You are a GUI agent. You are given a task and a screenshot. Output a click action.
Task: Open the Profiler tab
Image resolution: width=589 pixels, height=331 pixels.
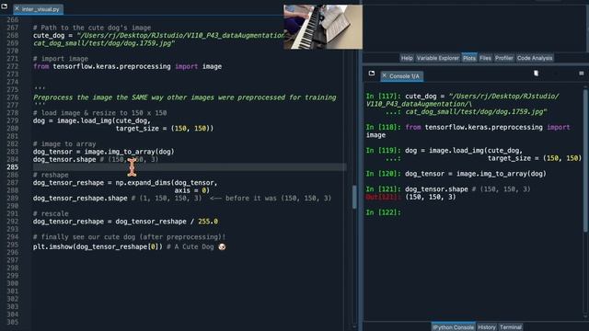[503, 58]
